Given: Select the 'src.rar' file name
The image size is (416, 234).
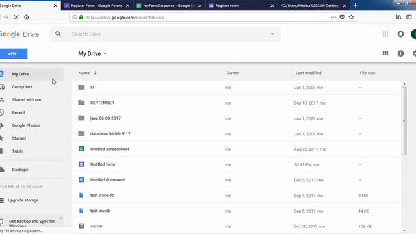Looking at the screenshot, I should point(96,226).
